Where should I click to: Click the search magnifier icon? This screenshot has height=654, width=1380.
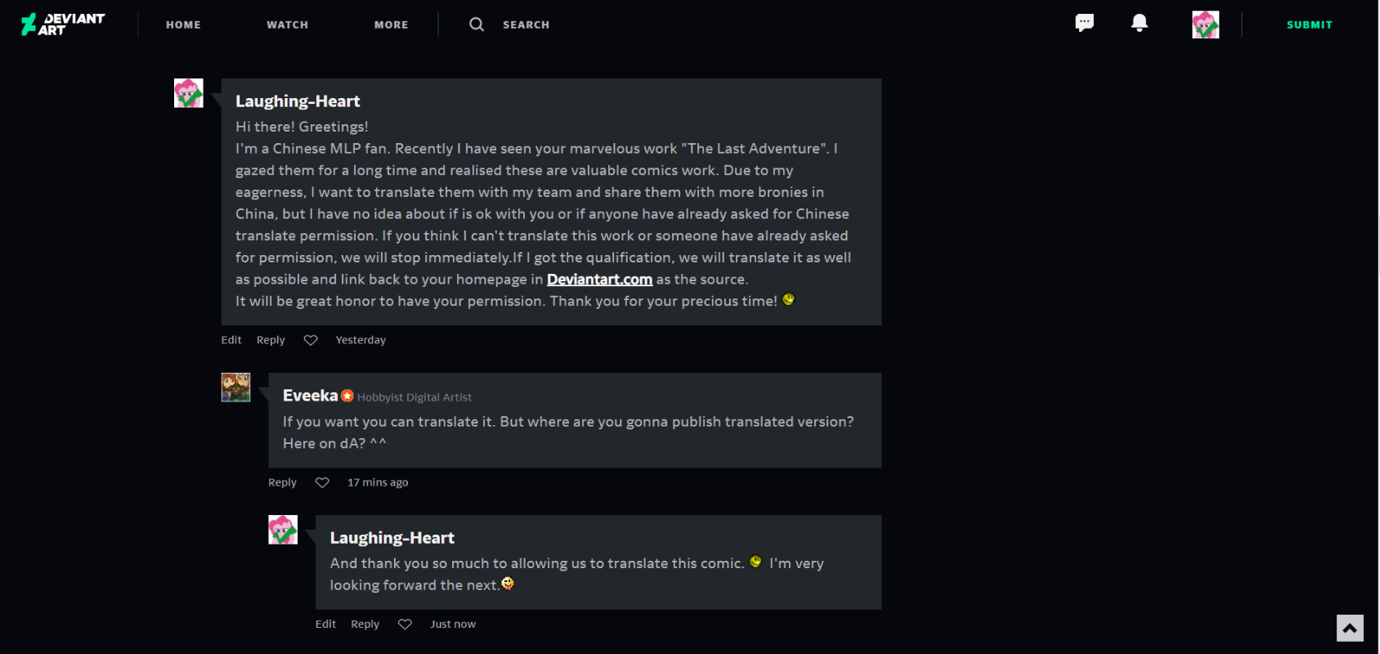(x=477, y=25)
